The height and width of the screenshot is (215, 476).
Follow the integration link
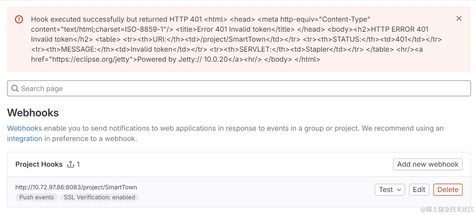[x=25, y=139]
